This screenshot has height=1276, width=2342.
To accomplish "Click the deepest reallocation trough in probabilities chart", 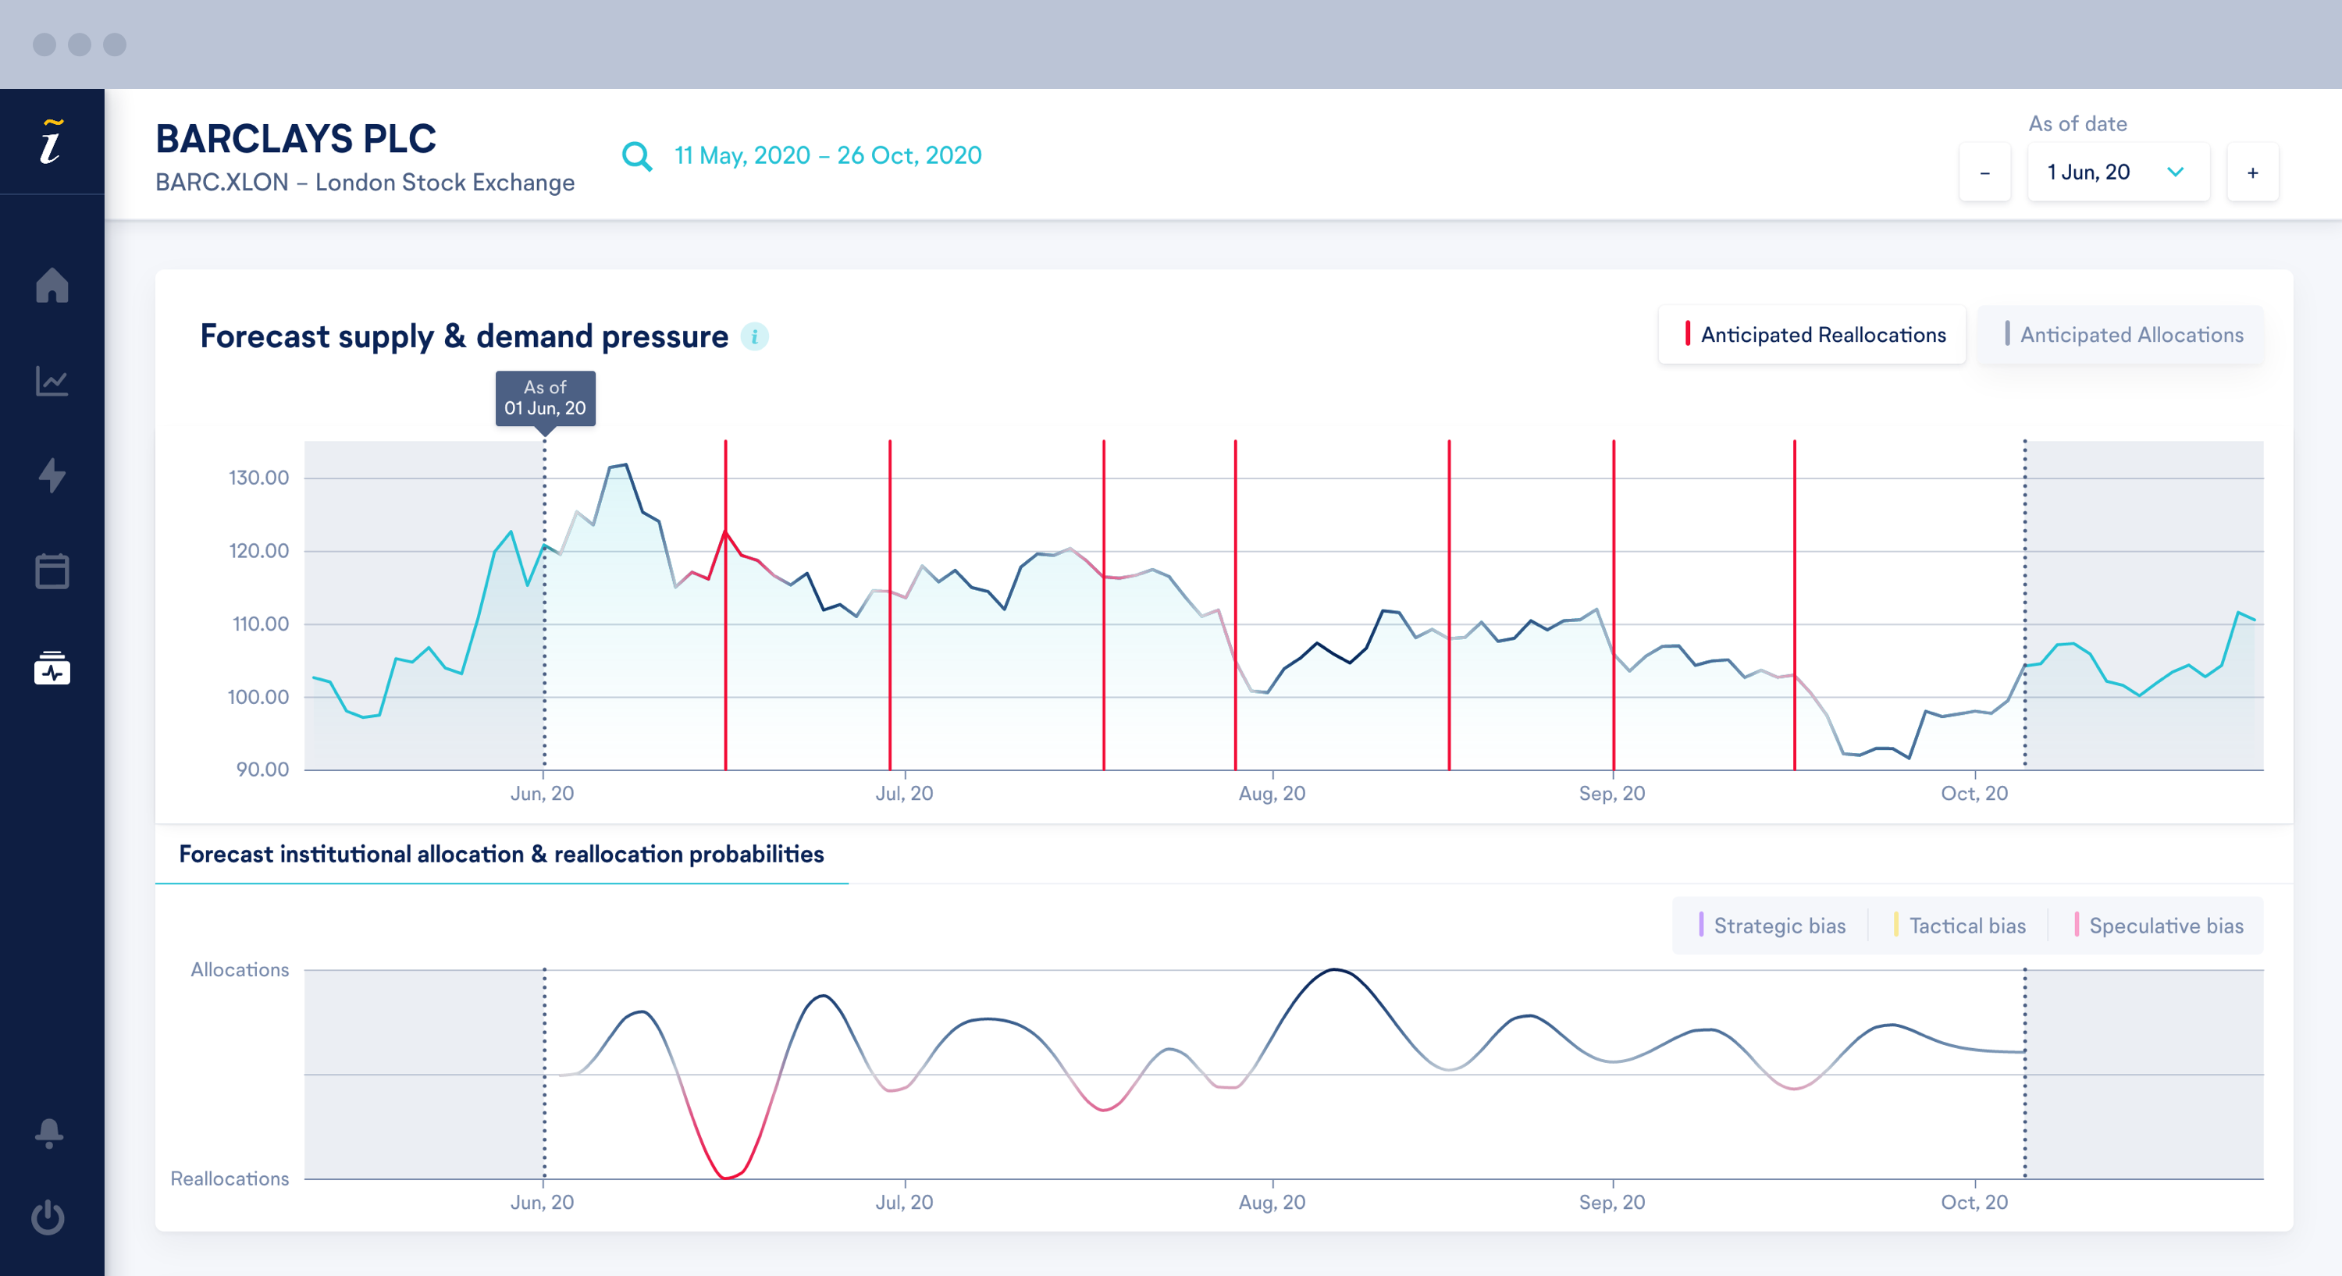I will (x=725, y=1176).
